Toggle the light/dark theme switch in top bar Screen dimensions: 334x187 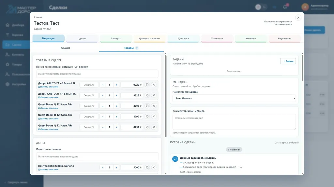(x=261, y=7)
